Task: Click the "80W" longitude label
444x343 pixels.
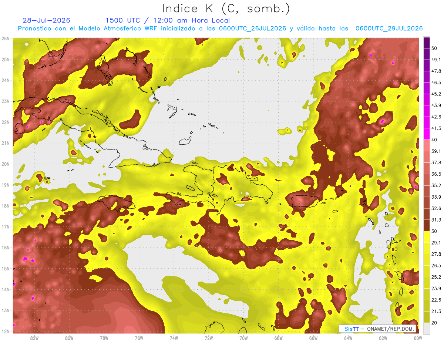Action: point(69,338)
